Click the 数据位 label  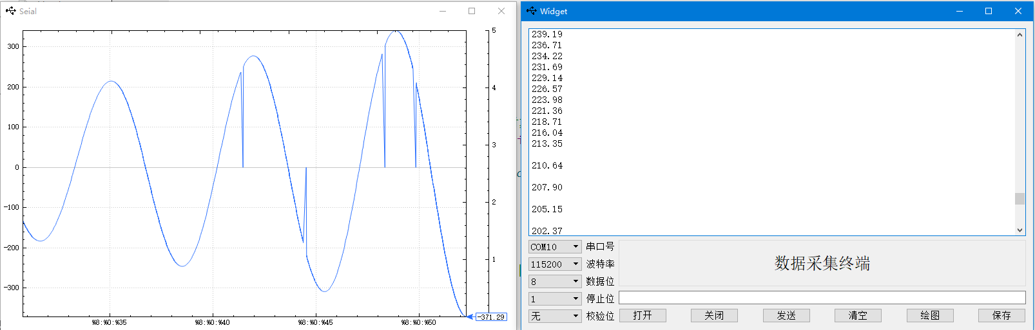coord(600,281)
